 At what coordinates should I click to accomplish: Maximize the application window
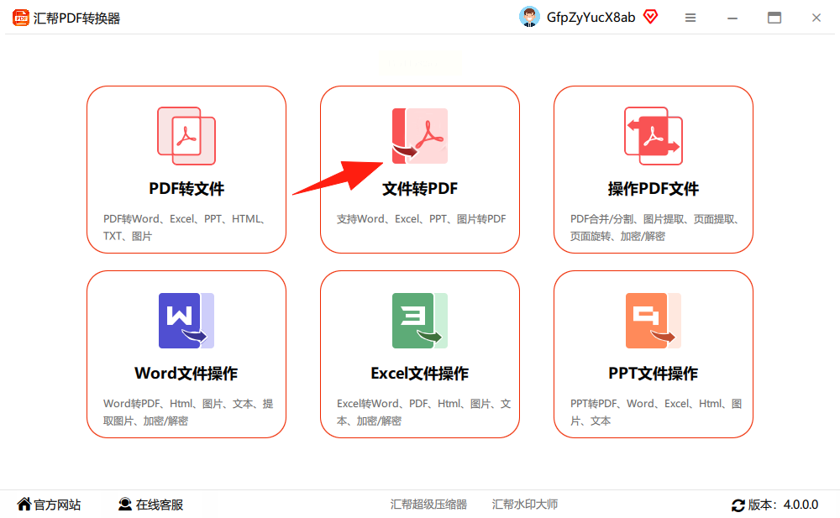point(774,18)
